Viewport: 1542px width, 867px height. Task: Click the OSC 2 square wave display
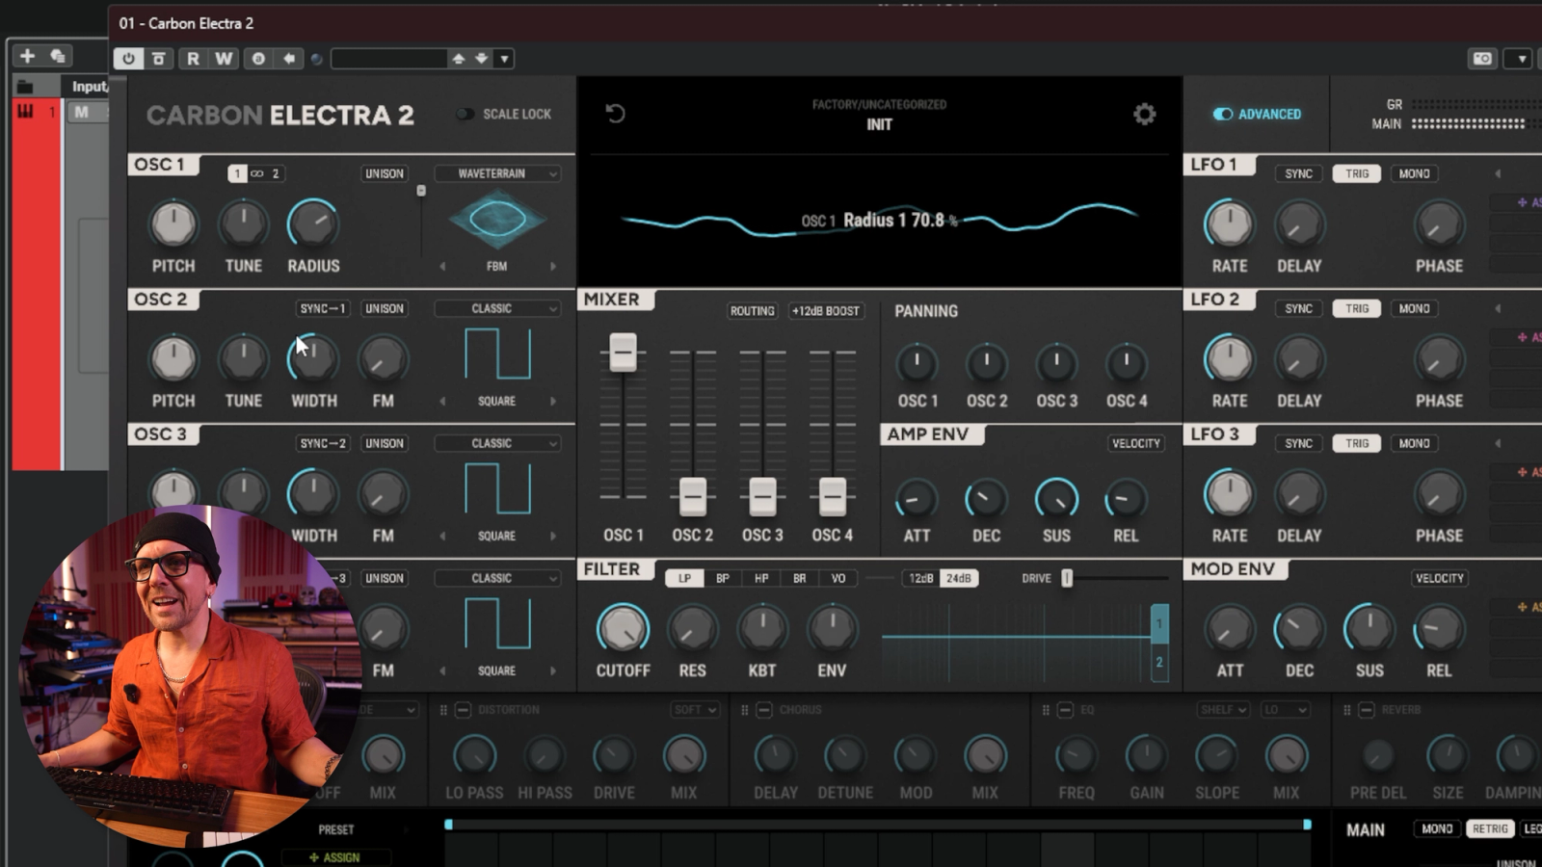497,354
